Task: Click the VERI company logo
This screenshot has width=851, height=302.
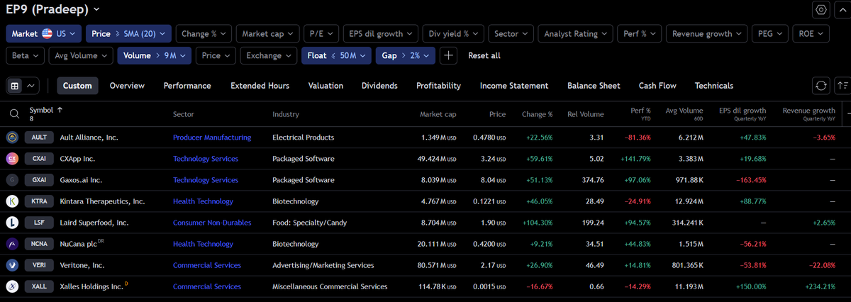Action: click(x=12, y=265)
